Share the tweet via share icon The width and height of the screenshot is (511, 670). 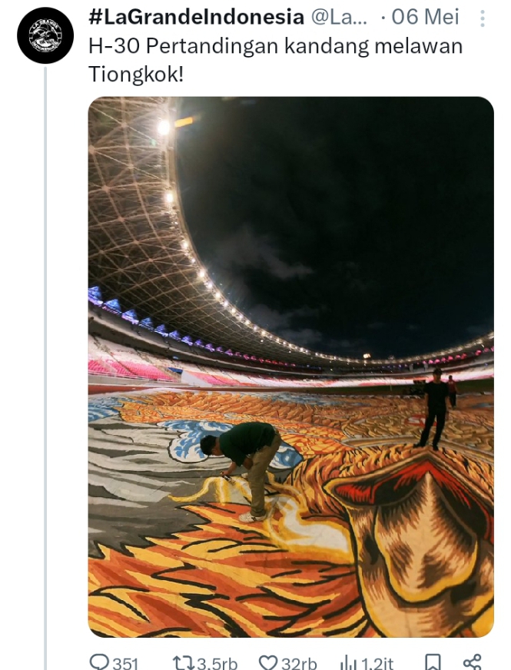point(472,663)
